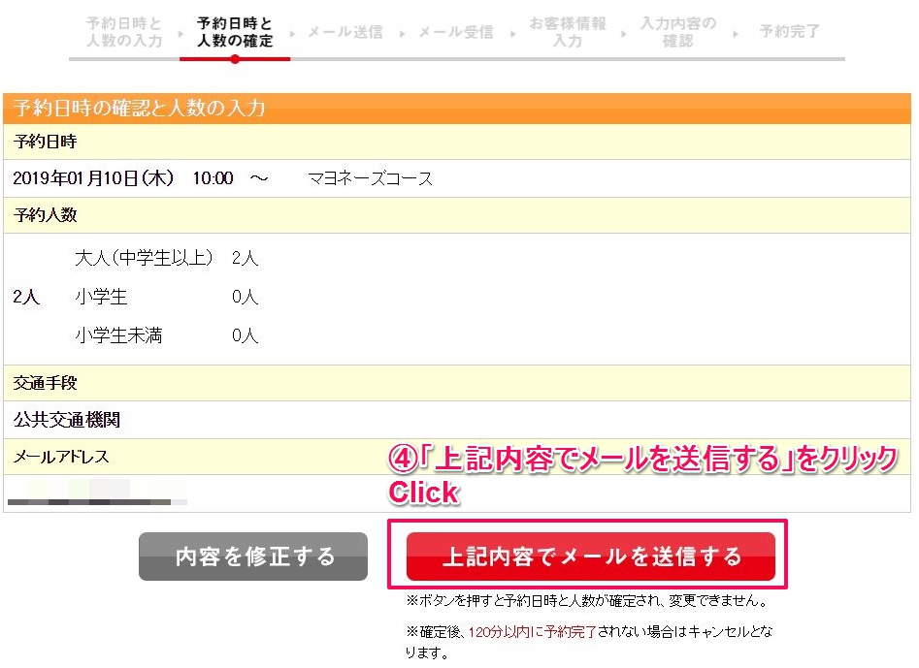Click the red 上記内容でメールを送信する button

click(x=591, y=557)
